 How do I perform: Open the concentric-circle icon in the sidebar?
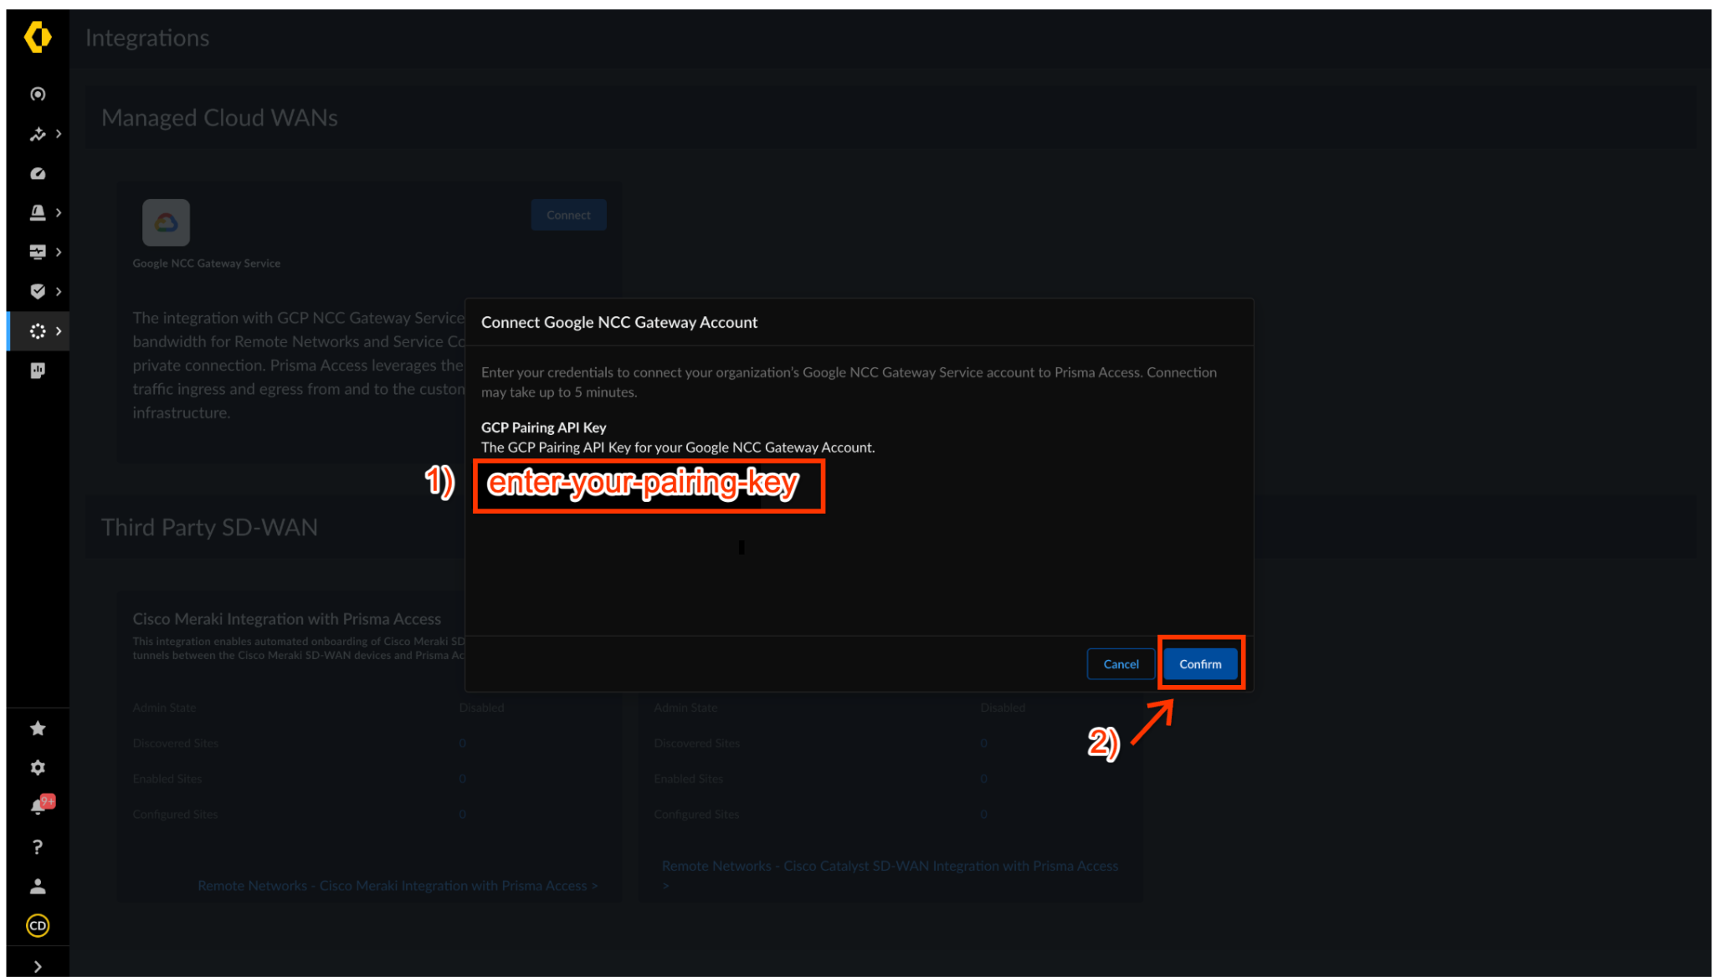pyautogui.click(x=38, y=94)
